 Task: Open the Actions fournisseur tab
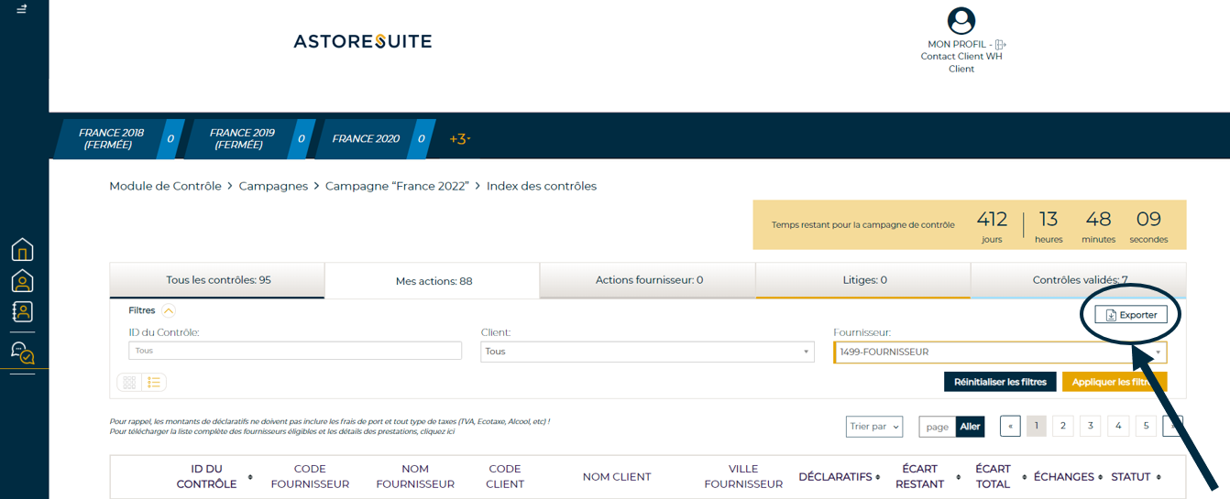[x=649, y=280]
